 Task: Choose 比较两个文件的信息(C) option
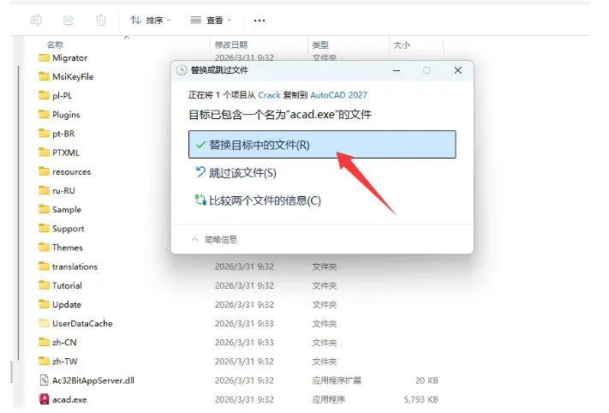click(x=258, y=201)
